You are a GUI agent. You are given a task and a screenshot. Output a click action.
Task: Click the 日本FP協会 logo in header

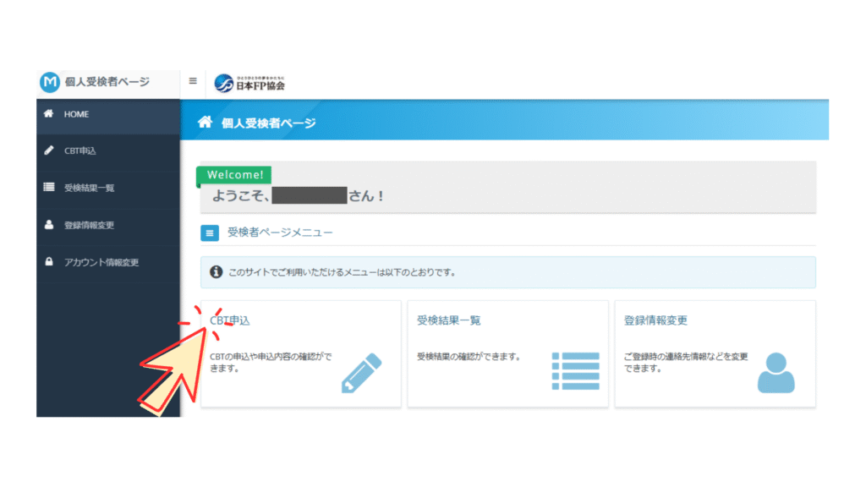(x=249, y=83)
